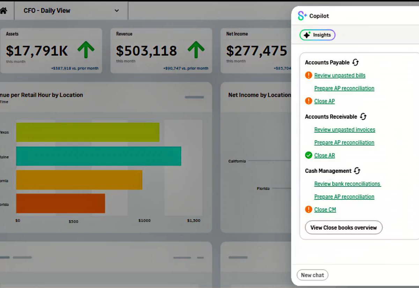Open Review bank reconciliations link

click(347, 184)
